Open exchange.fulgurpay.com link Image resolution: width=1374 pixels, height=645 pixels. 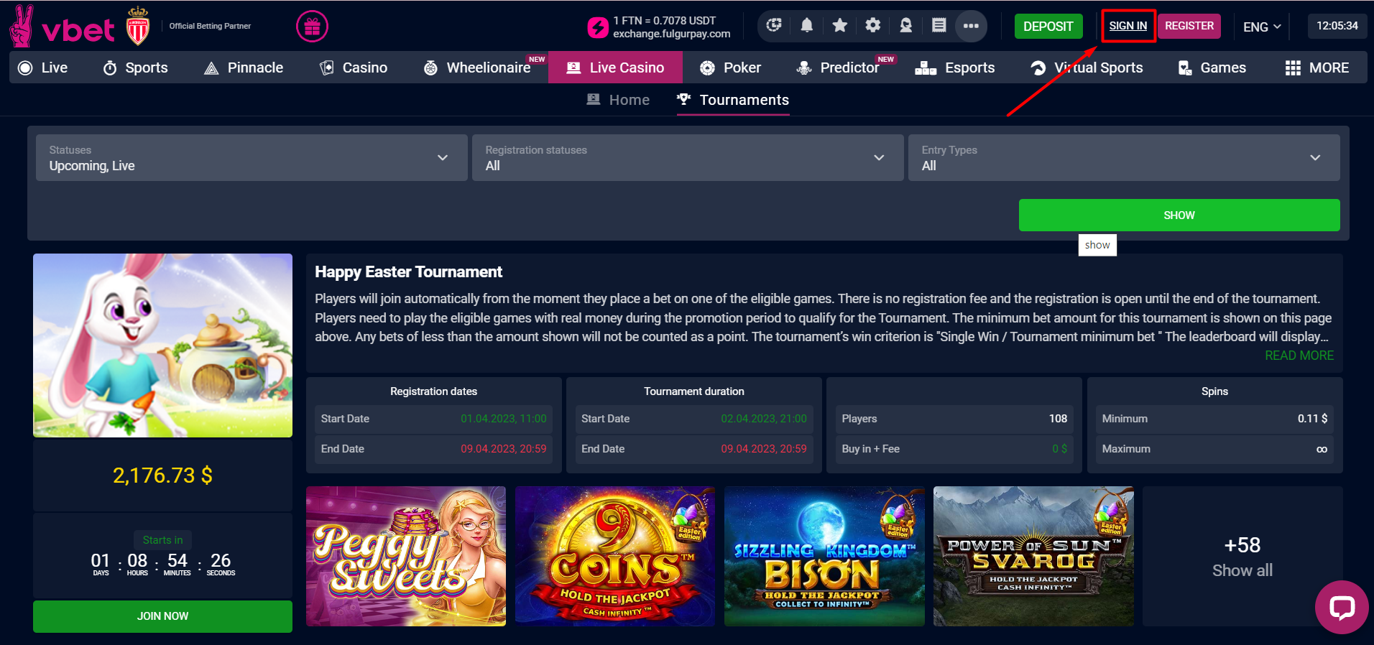671,34
